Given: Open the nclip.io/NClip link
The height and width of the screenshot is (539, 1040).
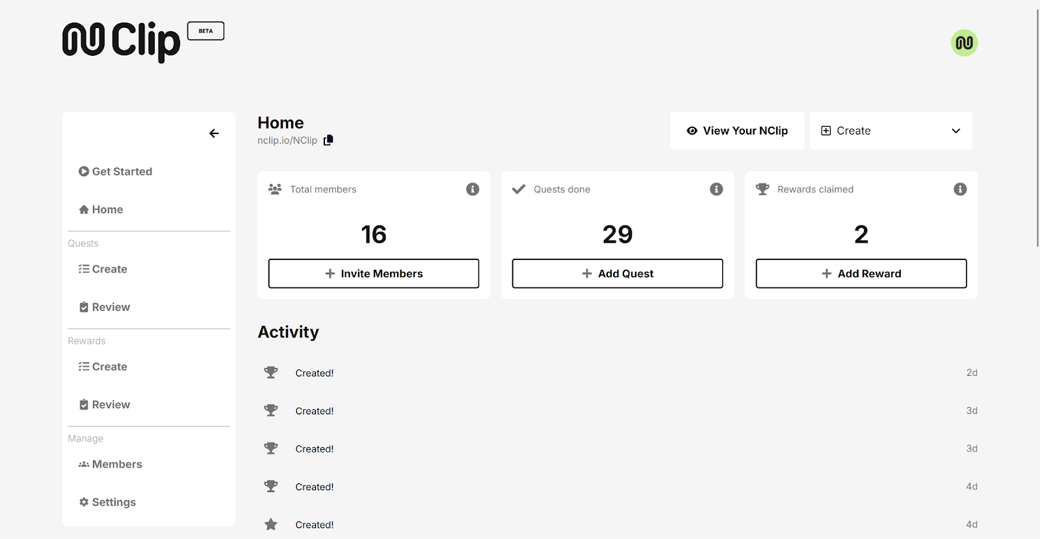Looking at the screenshot, I should pos(287,140).
